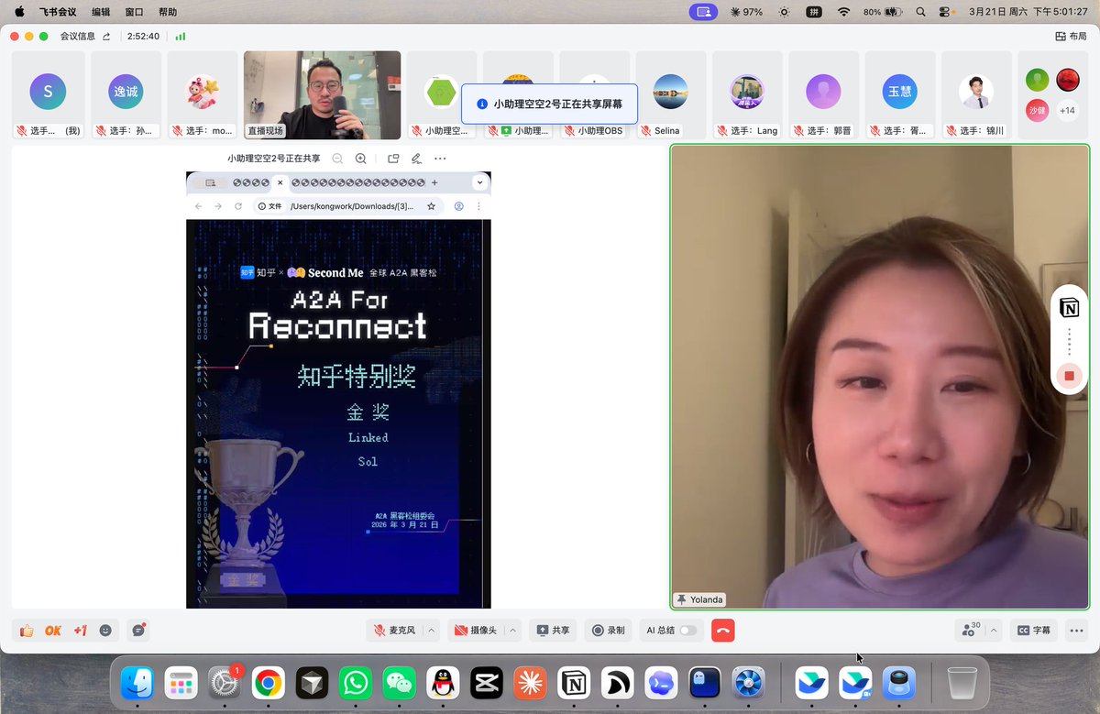
Task: Open Wi-Fi menu in the menu bar
Action: click(x=843, y=12)
